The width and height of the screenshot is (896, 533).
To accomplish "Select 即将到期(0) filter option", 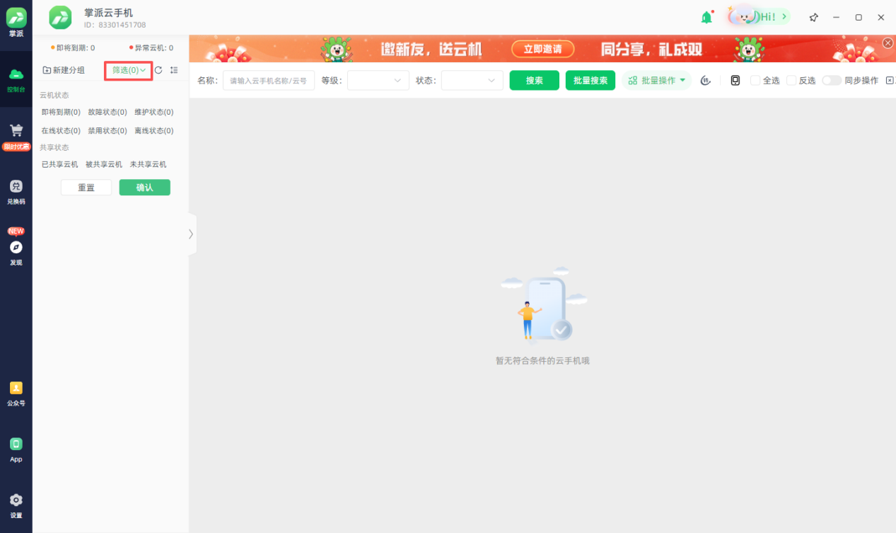I will (61, 112).
